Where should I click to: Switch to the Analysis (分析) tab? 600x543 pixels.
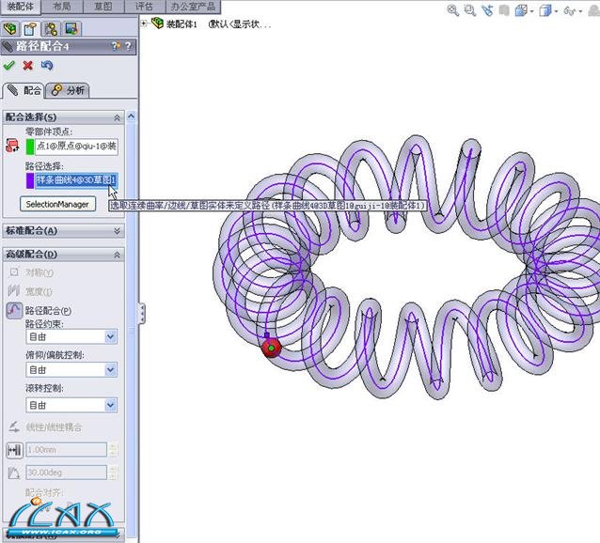point(69,90)
